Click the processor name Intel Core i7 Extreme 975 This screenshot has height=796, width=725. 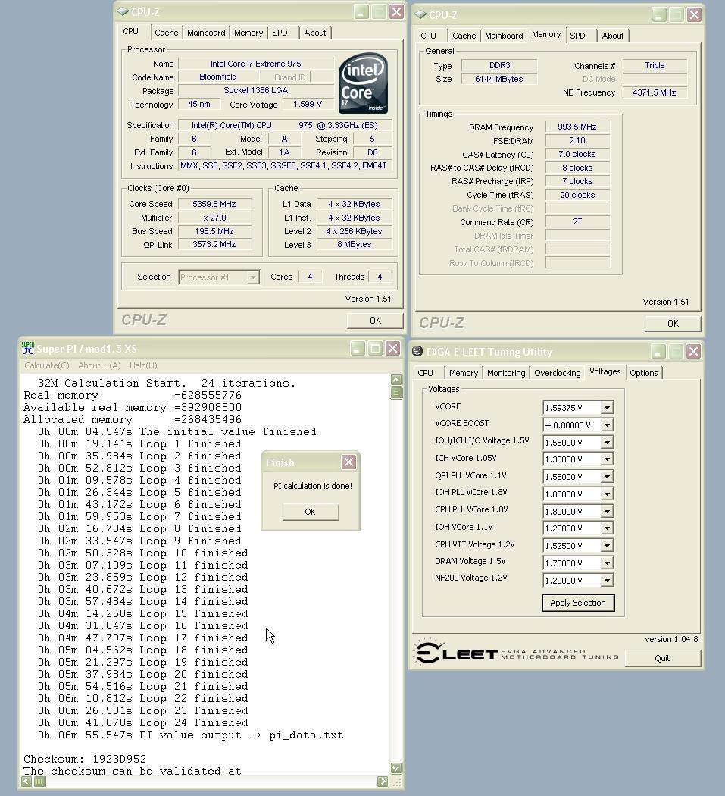pyautogui.click(x=256, y=64)
